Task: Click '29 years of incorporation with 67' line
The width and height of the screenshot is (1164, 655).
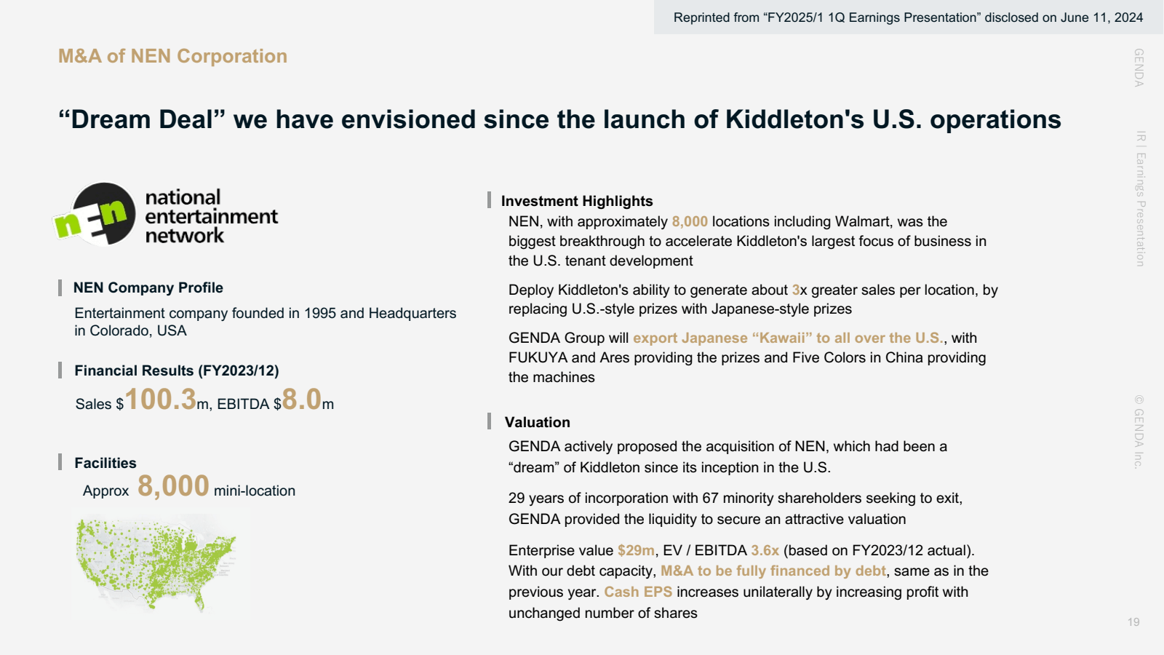Action: click(736, 498)
